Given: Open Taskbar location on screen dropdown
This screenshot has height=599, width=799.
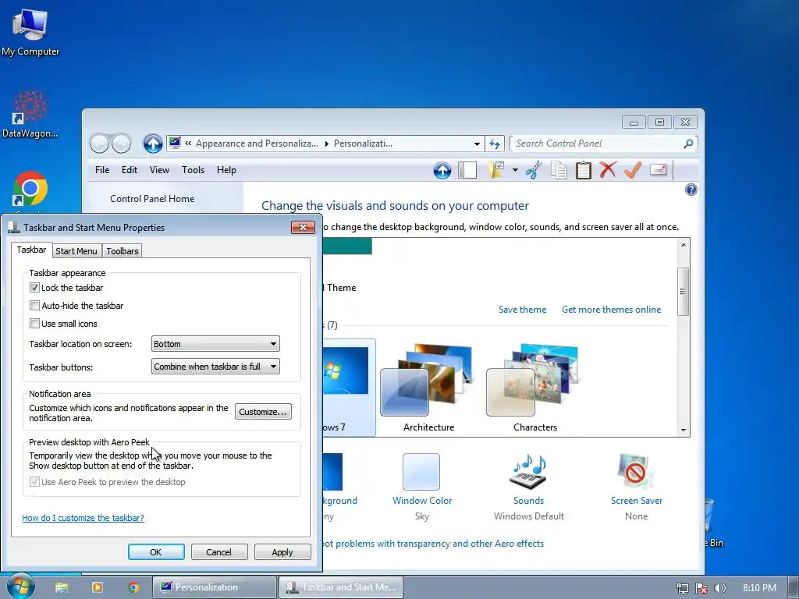Looking at the screenshot, I should click(215, 344).
